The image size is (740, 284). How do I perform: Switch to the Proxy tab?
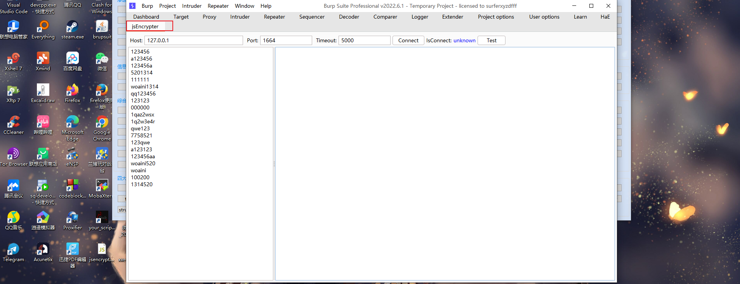(209, 17)
